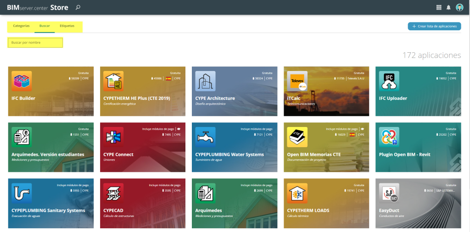Screen dimensions: 470x232
Task: Click the IFC Builder app icon
Action: 22,81
